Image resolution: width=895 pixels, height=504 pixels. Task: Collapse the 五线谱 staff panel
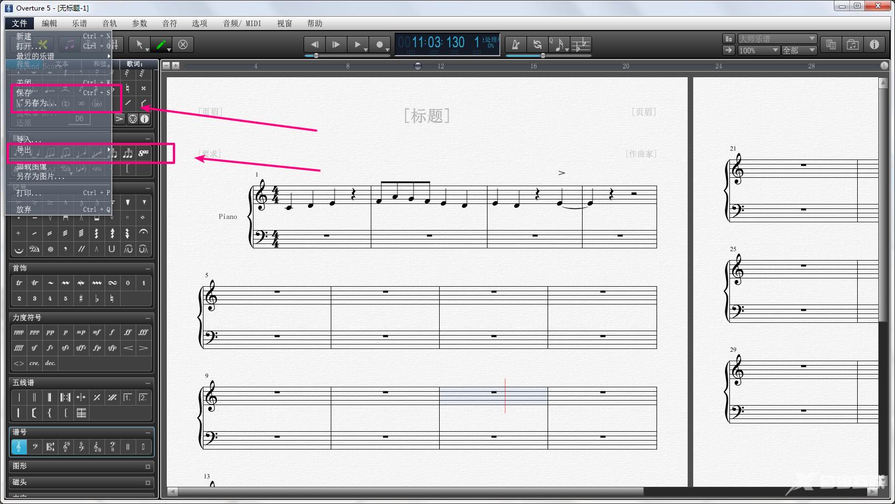148,383
